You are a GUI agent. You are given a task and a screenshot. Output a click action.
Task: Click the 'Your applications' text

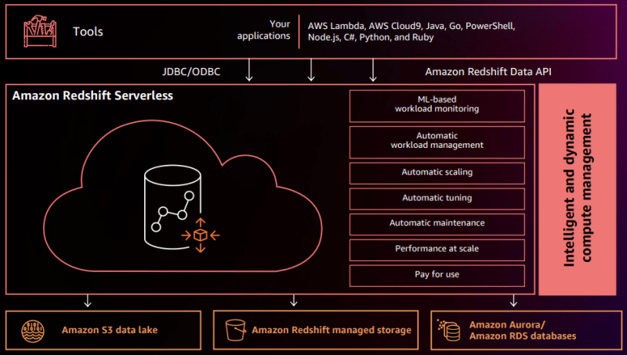tap(263, 30)
